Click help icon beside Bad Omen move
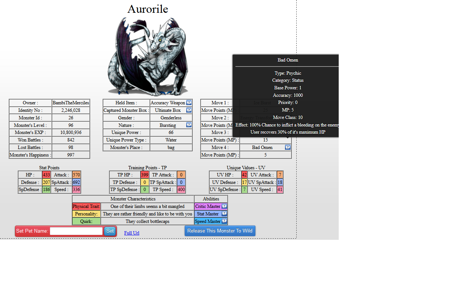The height and width of the screenshot is (301, 469). 288,147
